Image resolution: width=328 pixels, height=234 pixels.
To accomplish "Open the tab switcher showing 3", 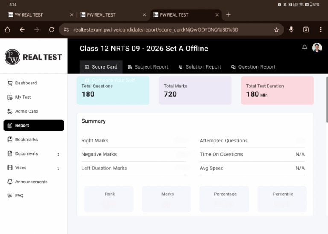I will [306, 30].
